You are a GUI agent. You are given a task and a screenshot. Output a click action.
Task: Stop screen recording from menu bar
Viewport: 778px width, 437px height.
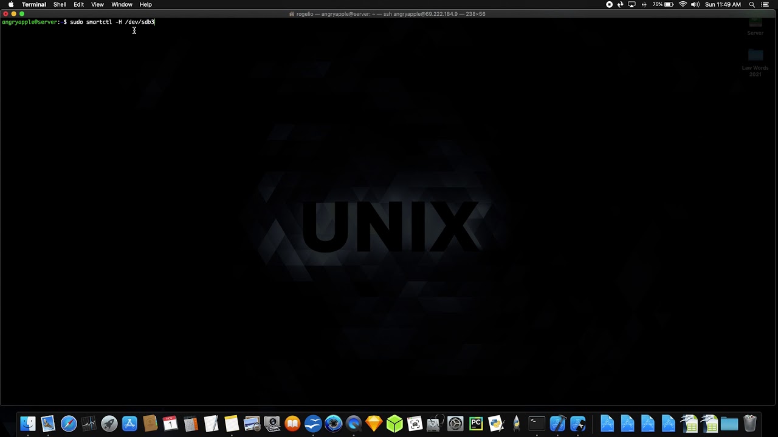pyautogui.click(x=610, y=4)
